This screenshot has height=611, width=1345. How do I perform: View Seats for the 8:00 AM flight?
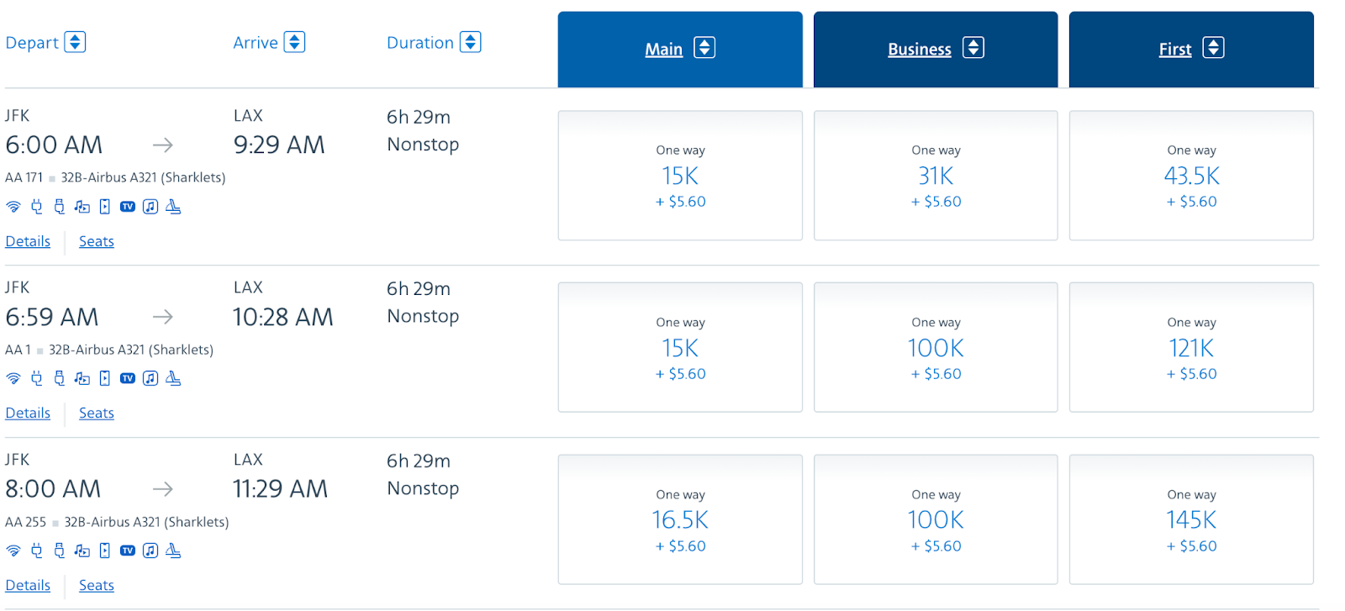coord(97,586)
